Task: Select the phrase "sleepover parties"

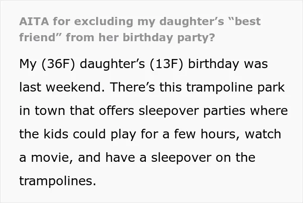Action: [192, 111]
